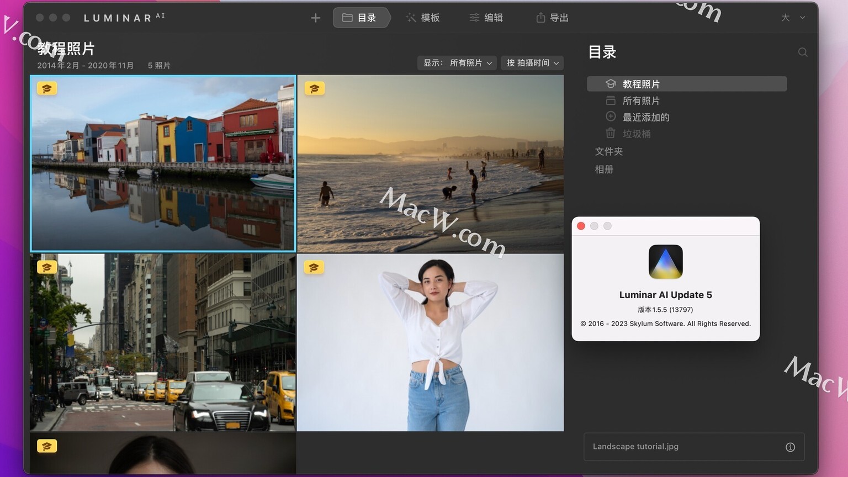Open the 显示: 所有照片 filter dropdown
The image size is (848, 477).
click(x=457, y=63)
